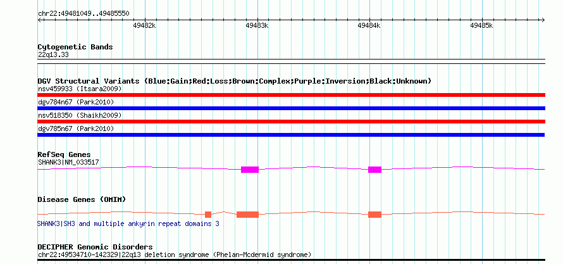Click the 49482k ruler tick label
The width and height of the screenshot is (563, 264).
click(144, 25)
